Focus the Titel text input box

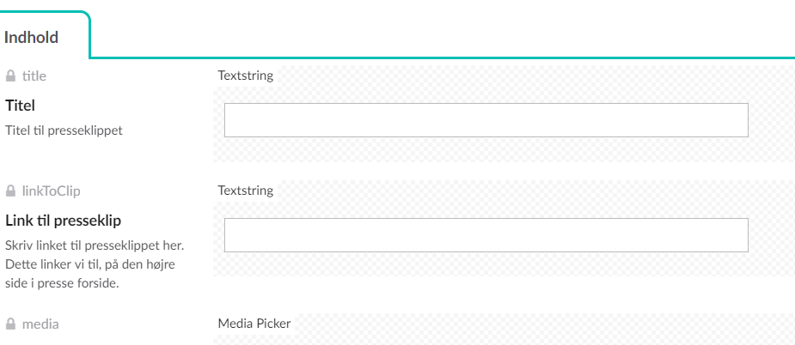(486, 120)
